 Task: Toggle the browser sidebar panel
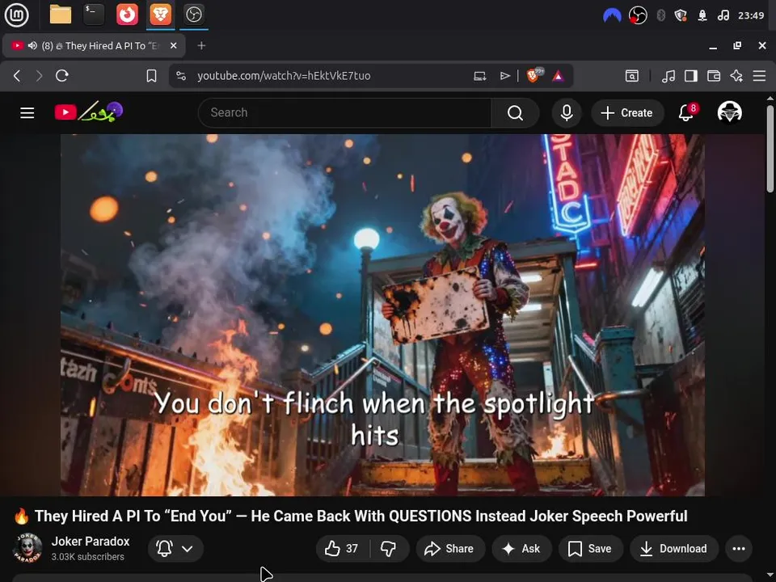click(691, 76)
